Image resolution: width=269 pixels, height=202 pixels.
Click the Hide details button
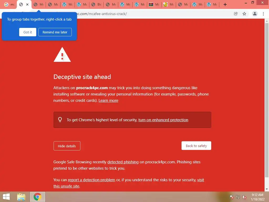(67, 146)
